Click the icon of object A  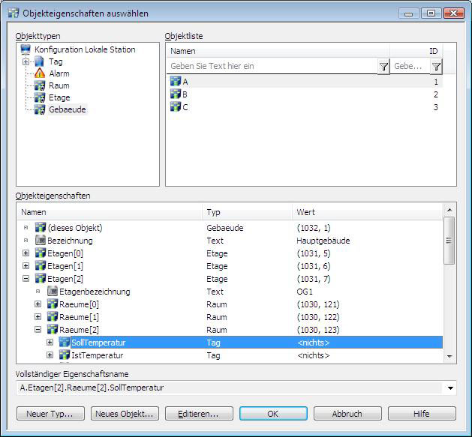[176, 82]
